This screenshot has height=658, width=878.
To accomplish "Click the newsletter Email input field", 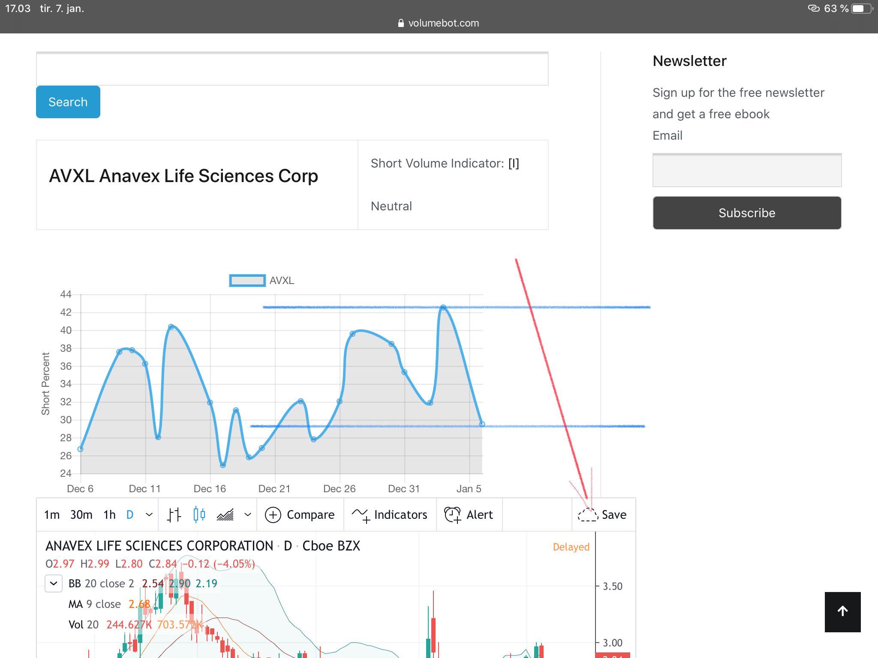I will click(x=747, y=170).
